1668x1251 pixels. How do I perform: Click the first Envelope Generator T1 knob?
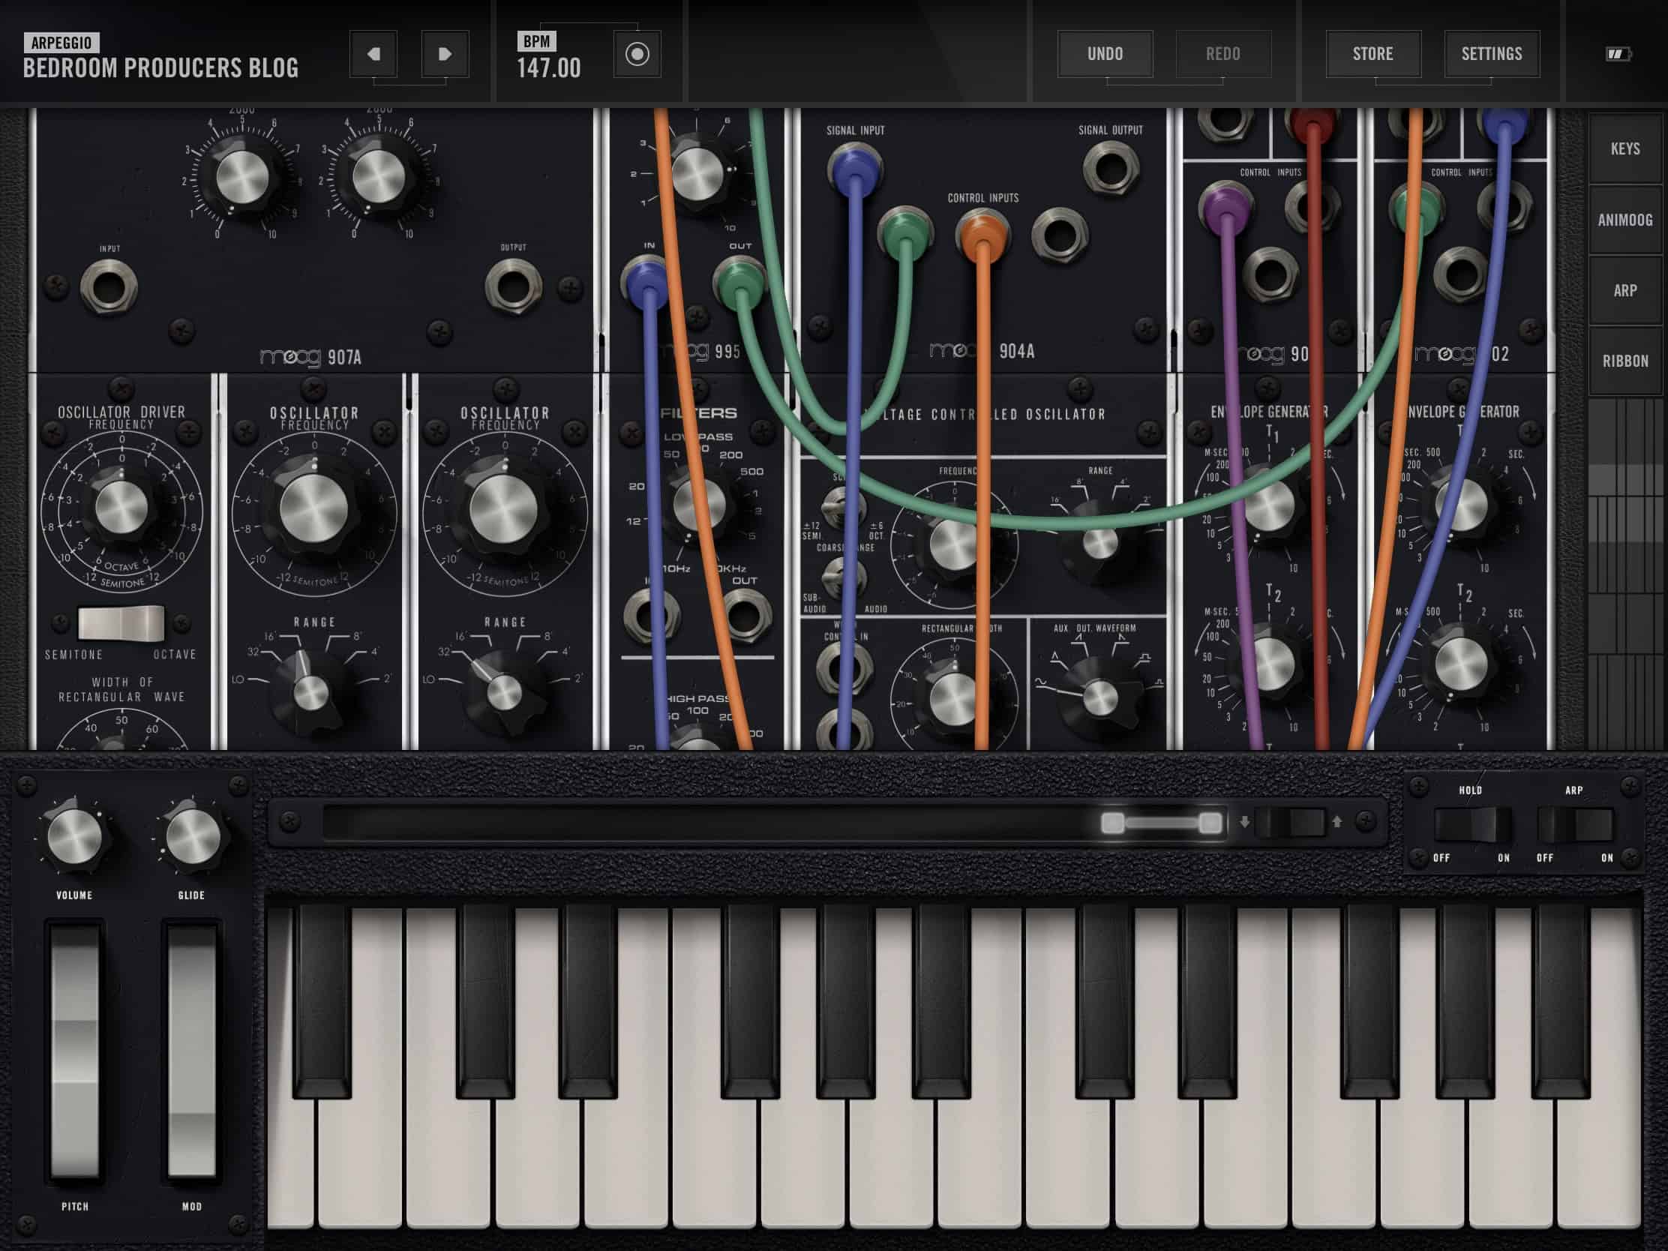coord(1270,507)
